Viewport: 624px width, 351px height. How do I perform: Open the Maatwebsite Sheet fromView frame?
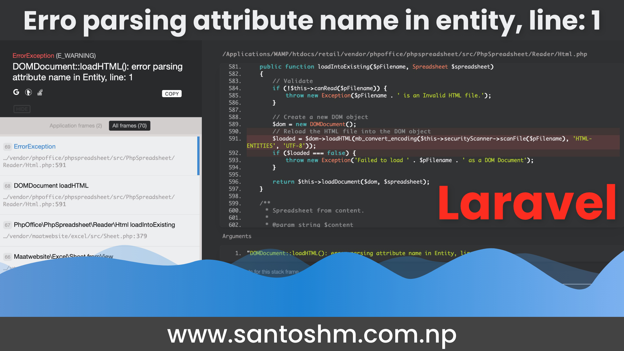(x=64, y=256)
